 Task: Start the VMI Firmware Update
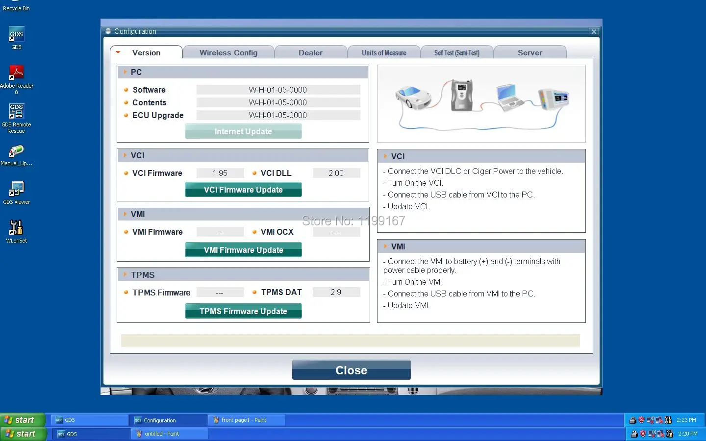click(x=243, y=250)
